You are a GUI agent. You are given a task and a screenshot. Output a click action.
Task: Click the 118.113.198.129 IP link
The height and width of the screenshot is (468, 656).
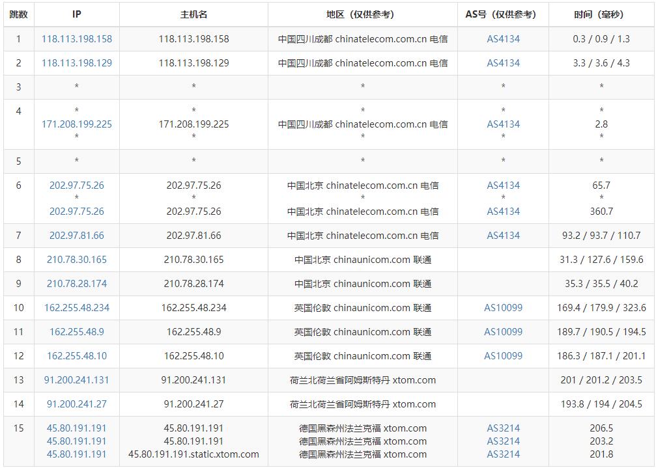(77, 63)
